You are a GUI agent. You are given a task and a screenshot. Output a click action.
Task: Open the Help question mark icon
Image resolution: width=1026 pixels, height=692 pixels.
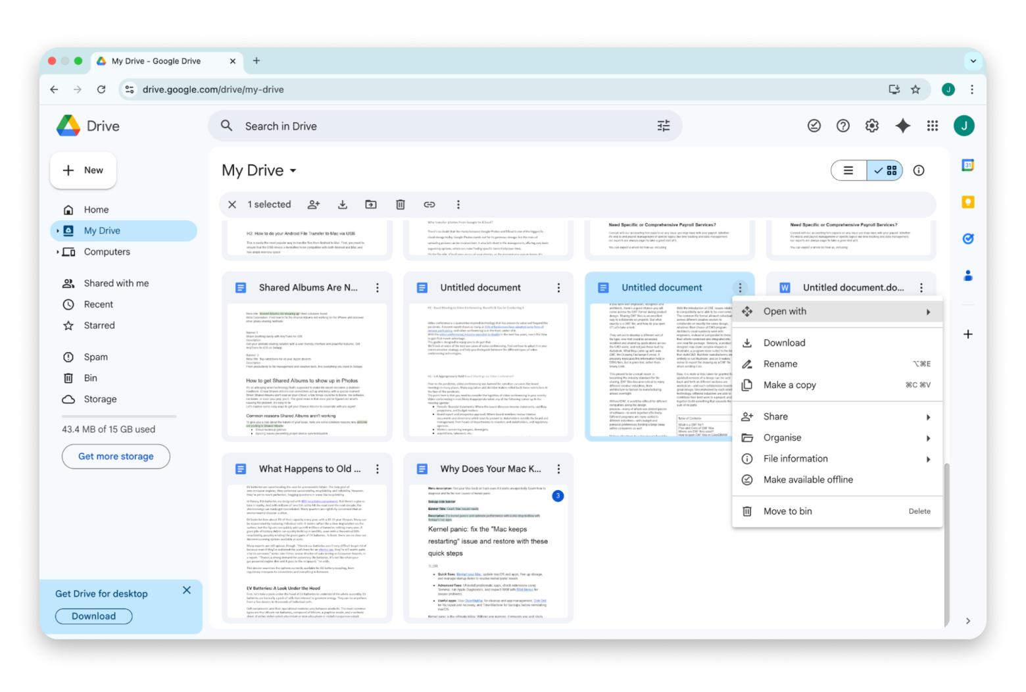(843, 126)
